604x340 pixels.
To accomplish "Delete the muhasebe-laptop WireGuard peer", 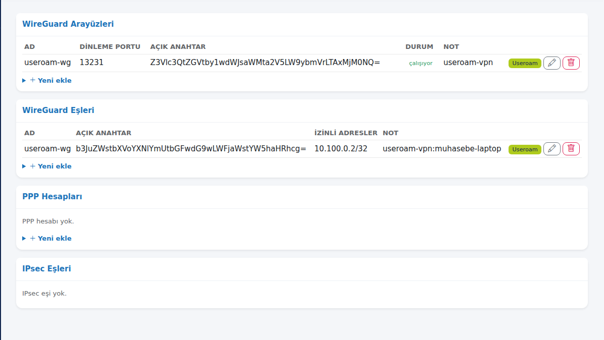I will (x=571, y=149).
